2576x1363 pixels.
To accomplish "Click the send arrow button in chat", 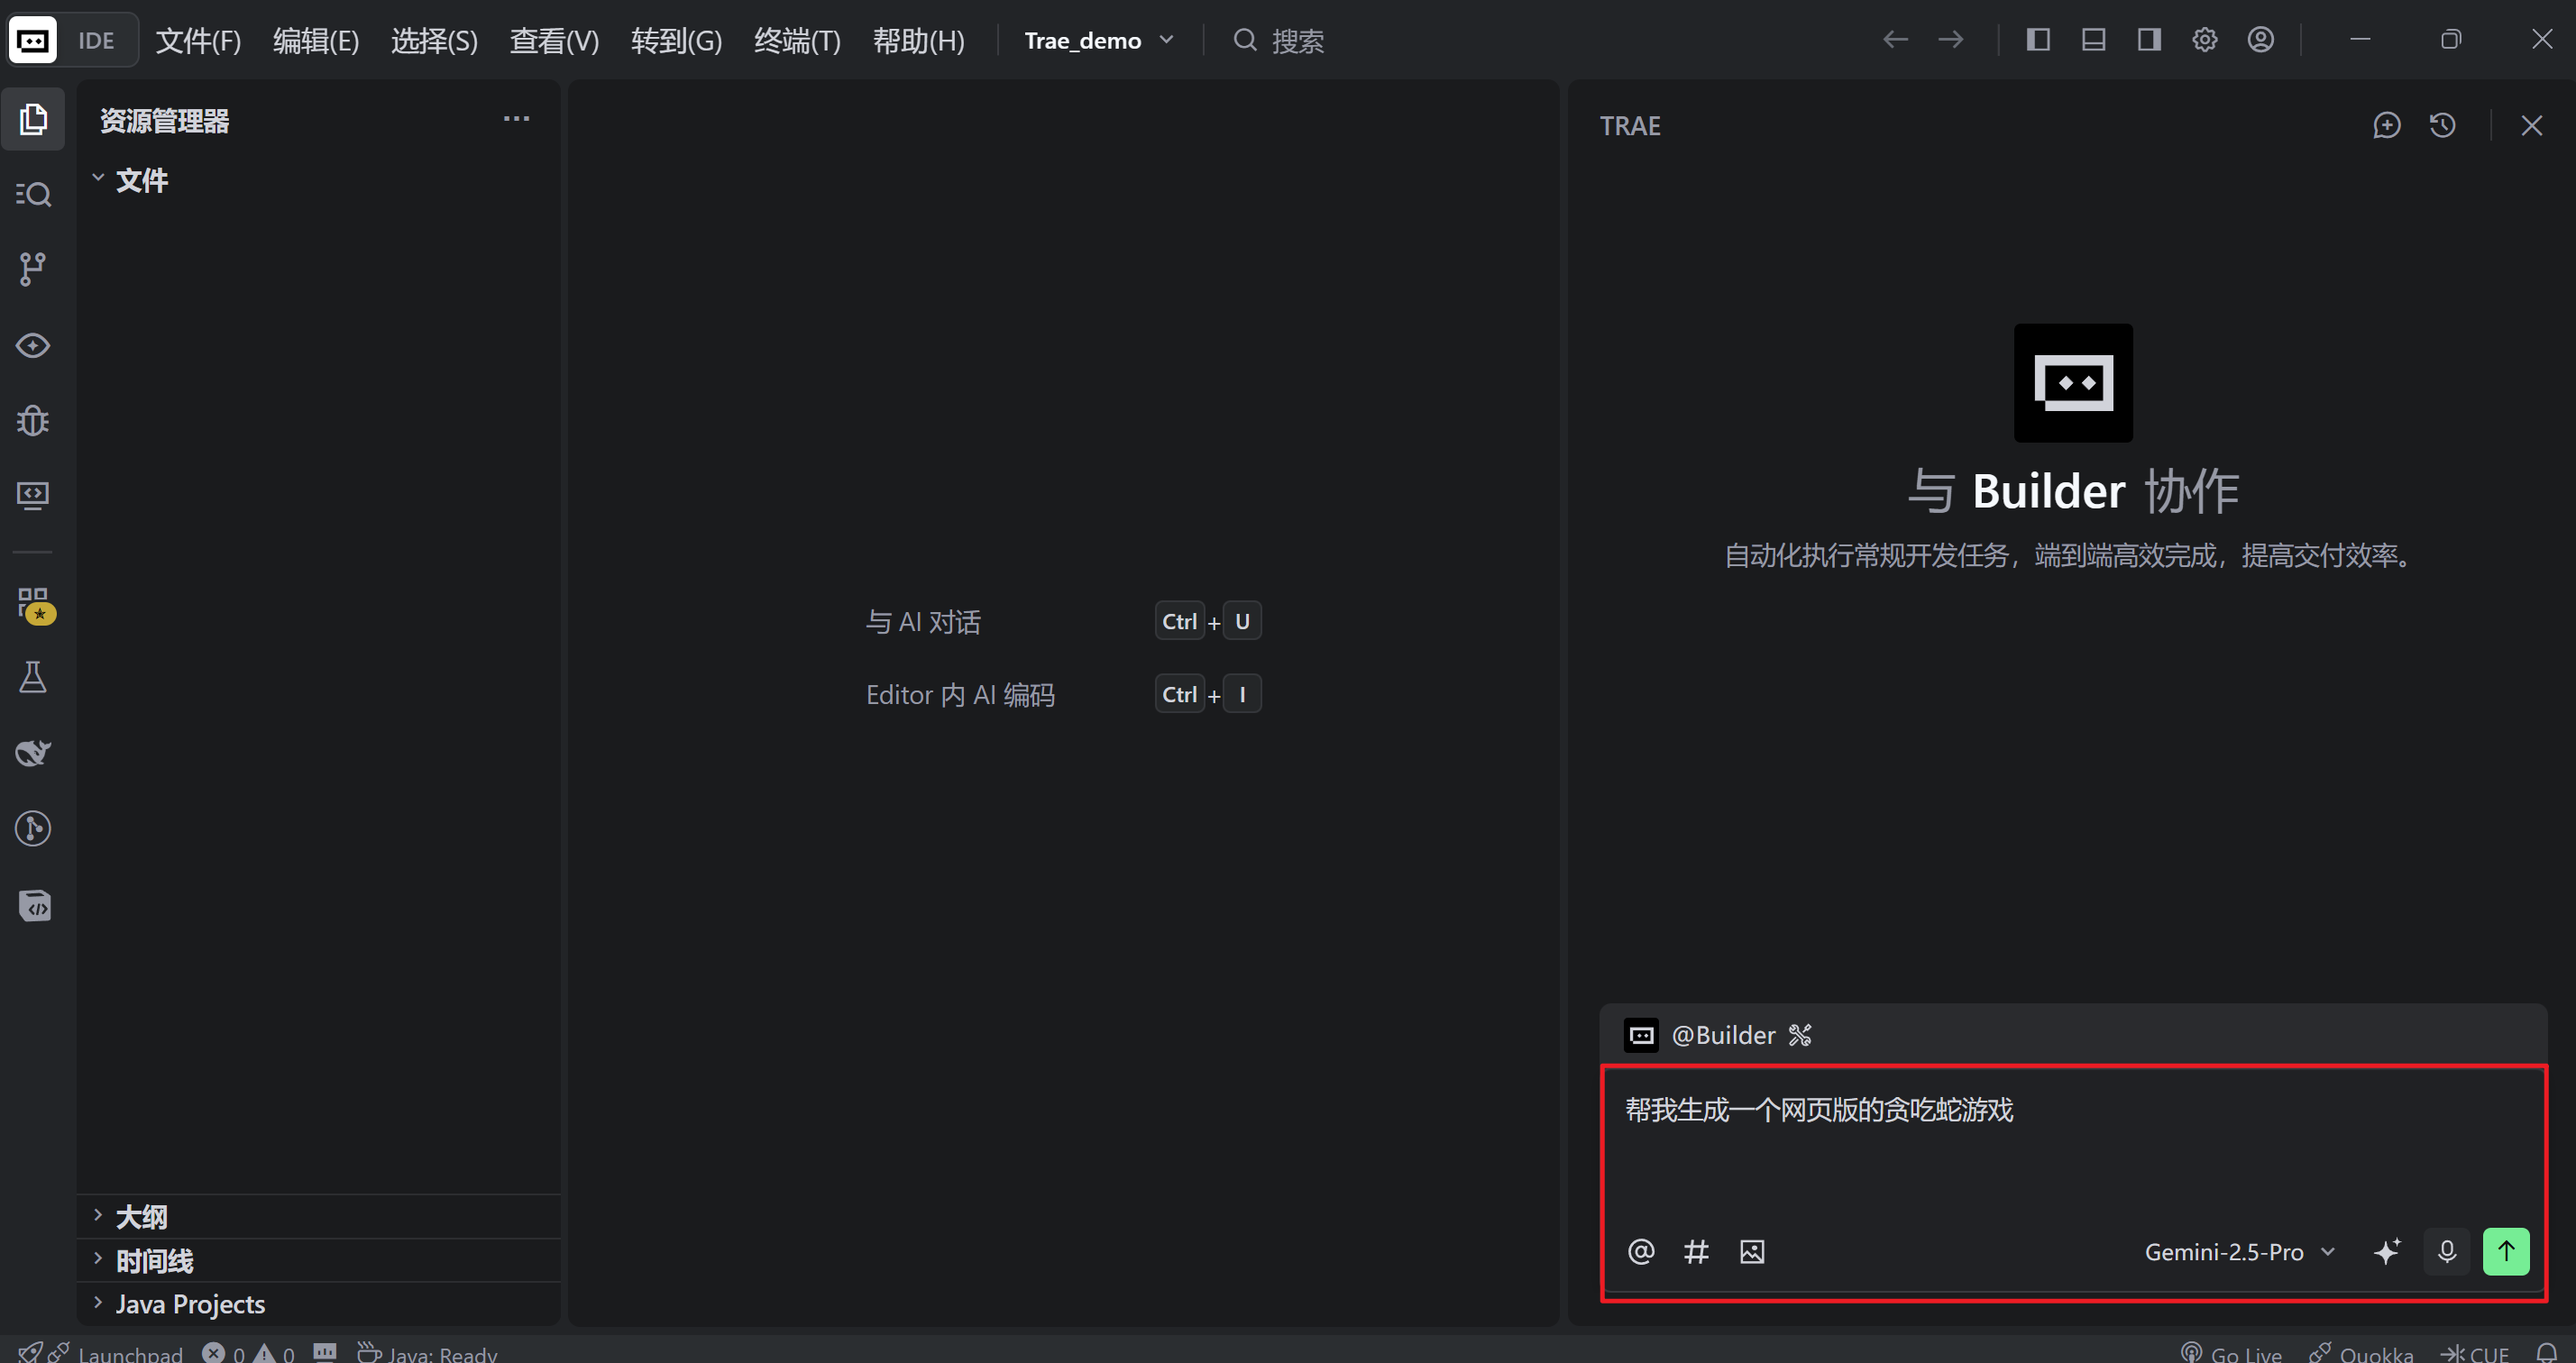I will pyautogui.click(x=2505, y=1251).
